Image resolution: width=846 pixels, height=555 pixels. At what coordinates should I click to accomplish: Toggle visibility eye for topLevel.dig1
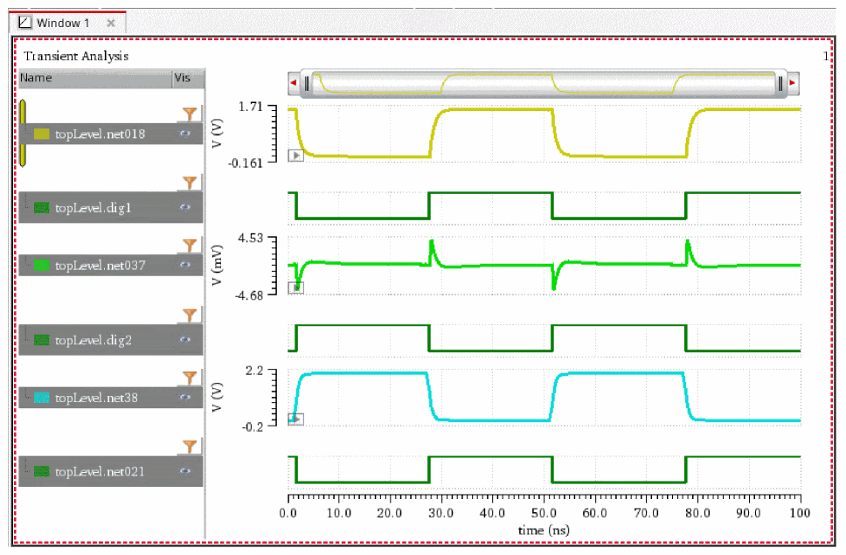pyautogui.click(x=185, y=207)
